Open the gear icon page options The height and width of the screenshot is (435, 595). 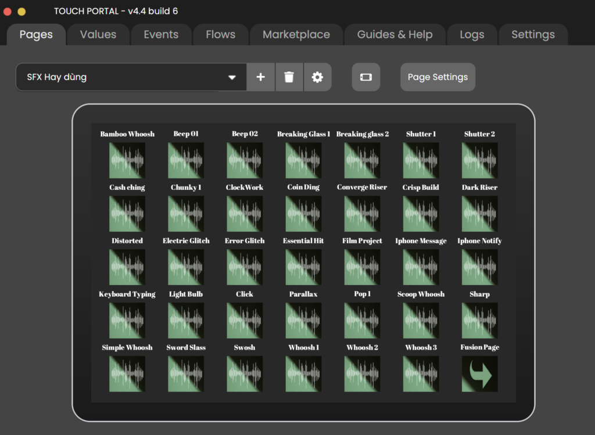[x=317, y=77]
